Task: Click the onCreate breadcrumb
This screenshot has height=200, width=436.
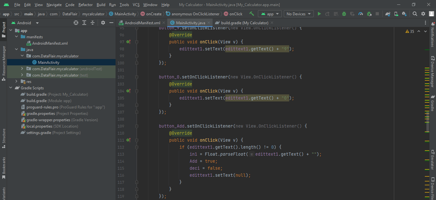Action: click(154, 14)
